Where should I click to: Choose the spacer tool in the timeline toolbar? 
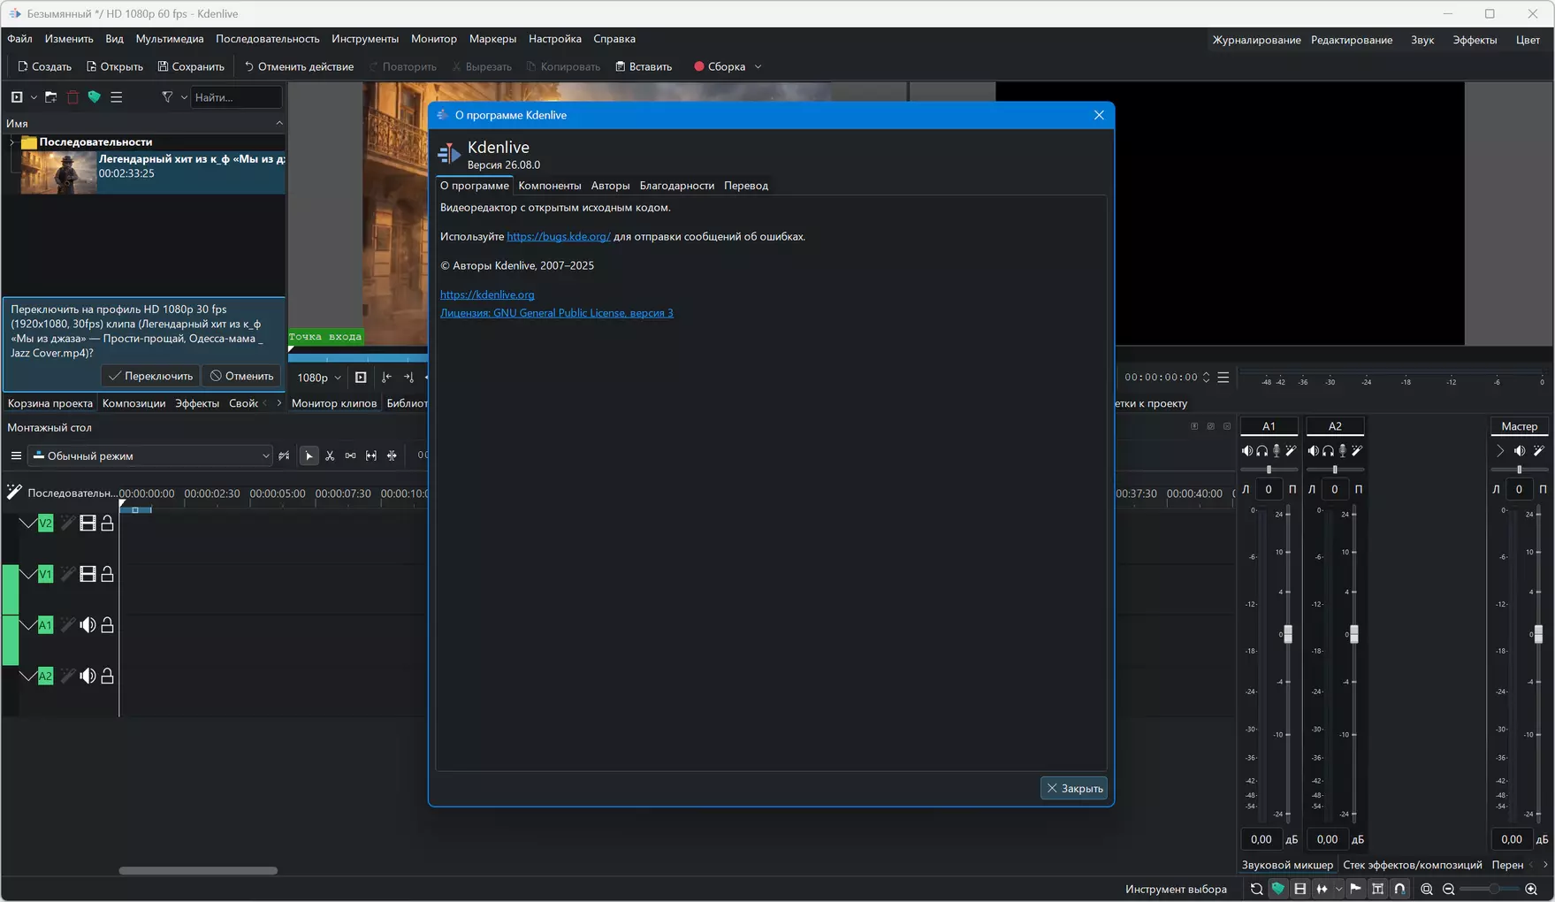pos(351,456)
